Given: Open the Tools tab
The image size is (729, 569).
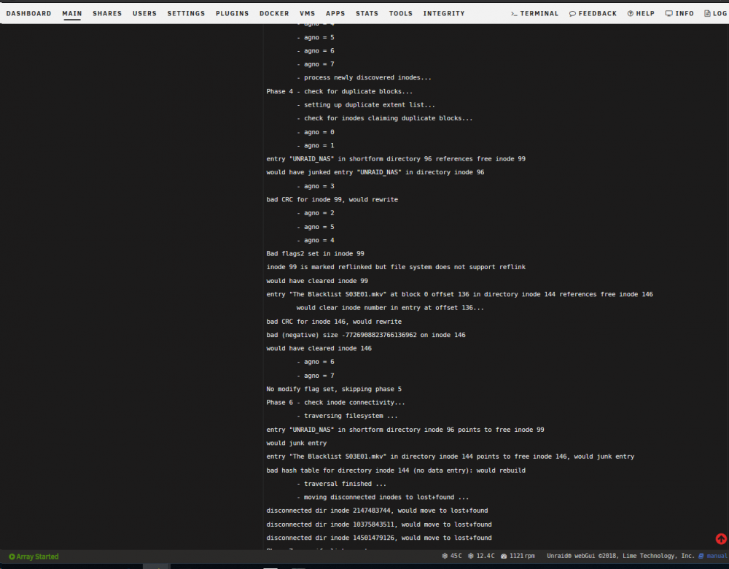Looking at the screenshot, I should tap(401, 13).
